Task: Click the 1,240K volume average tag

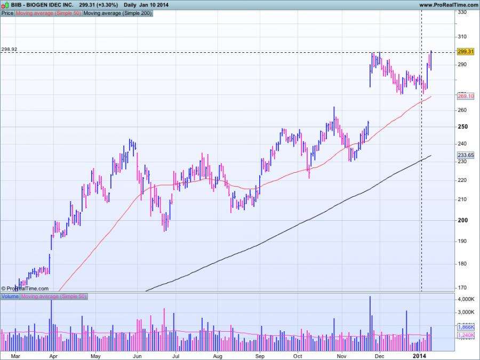Action: 465,335
